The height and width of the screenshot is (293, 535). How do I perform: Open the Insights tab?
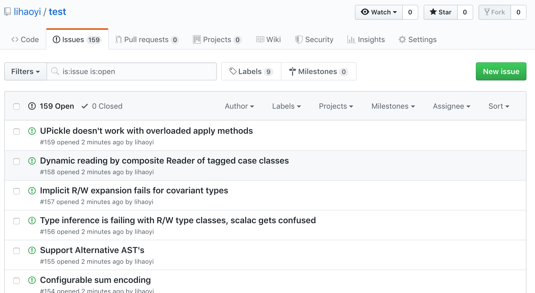[x=366, y=40]
